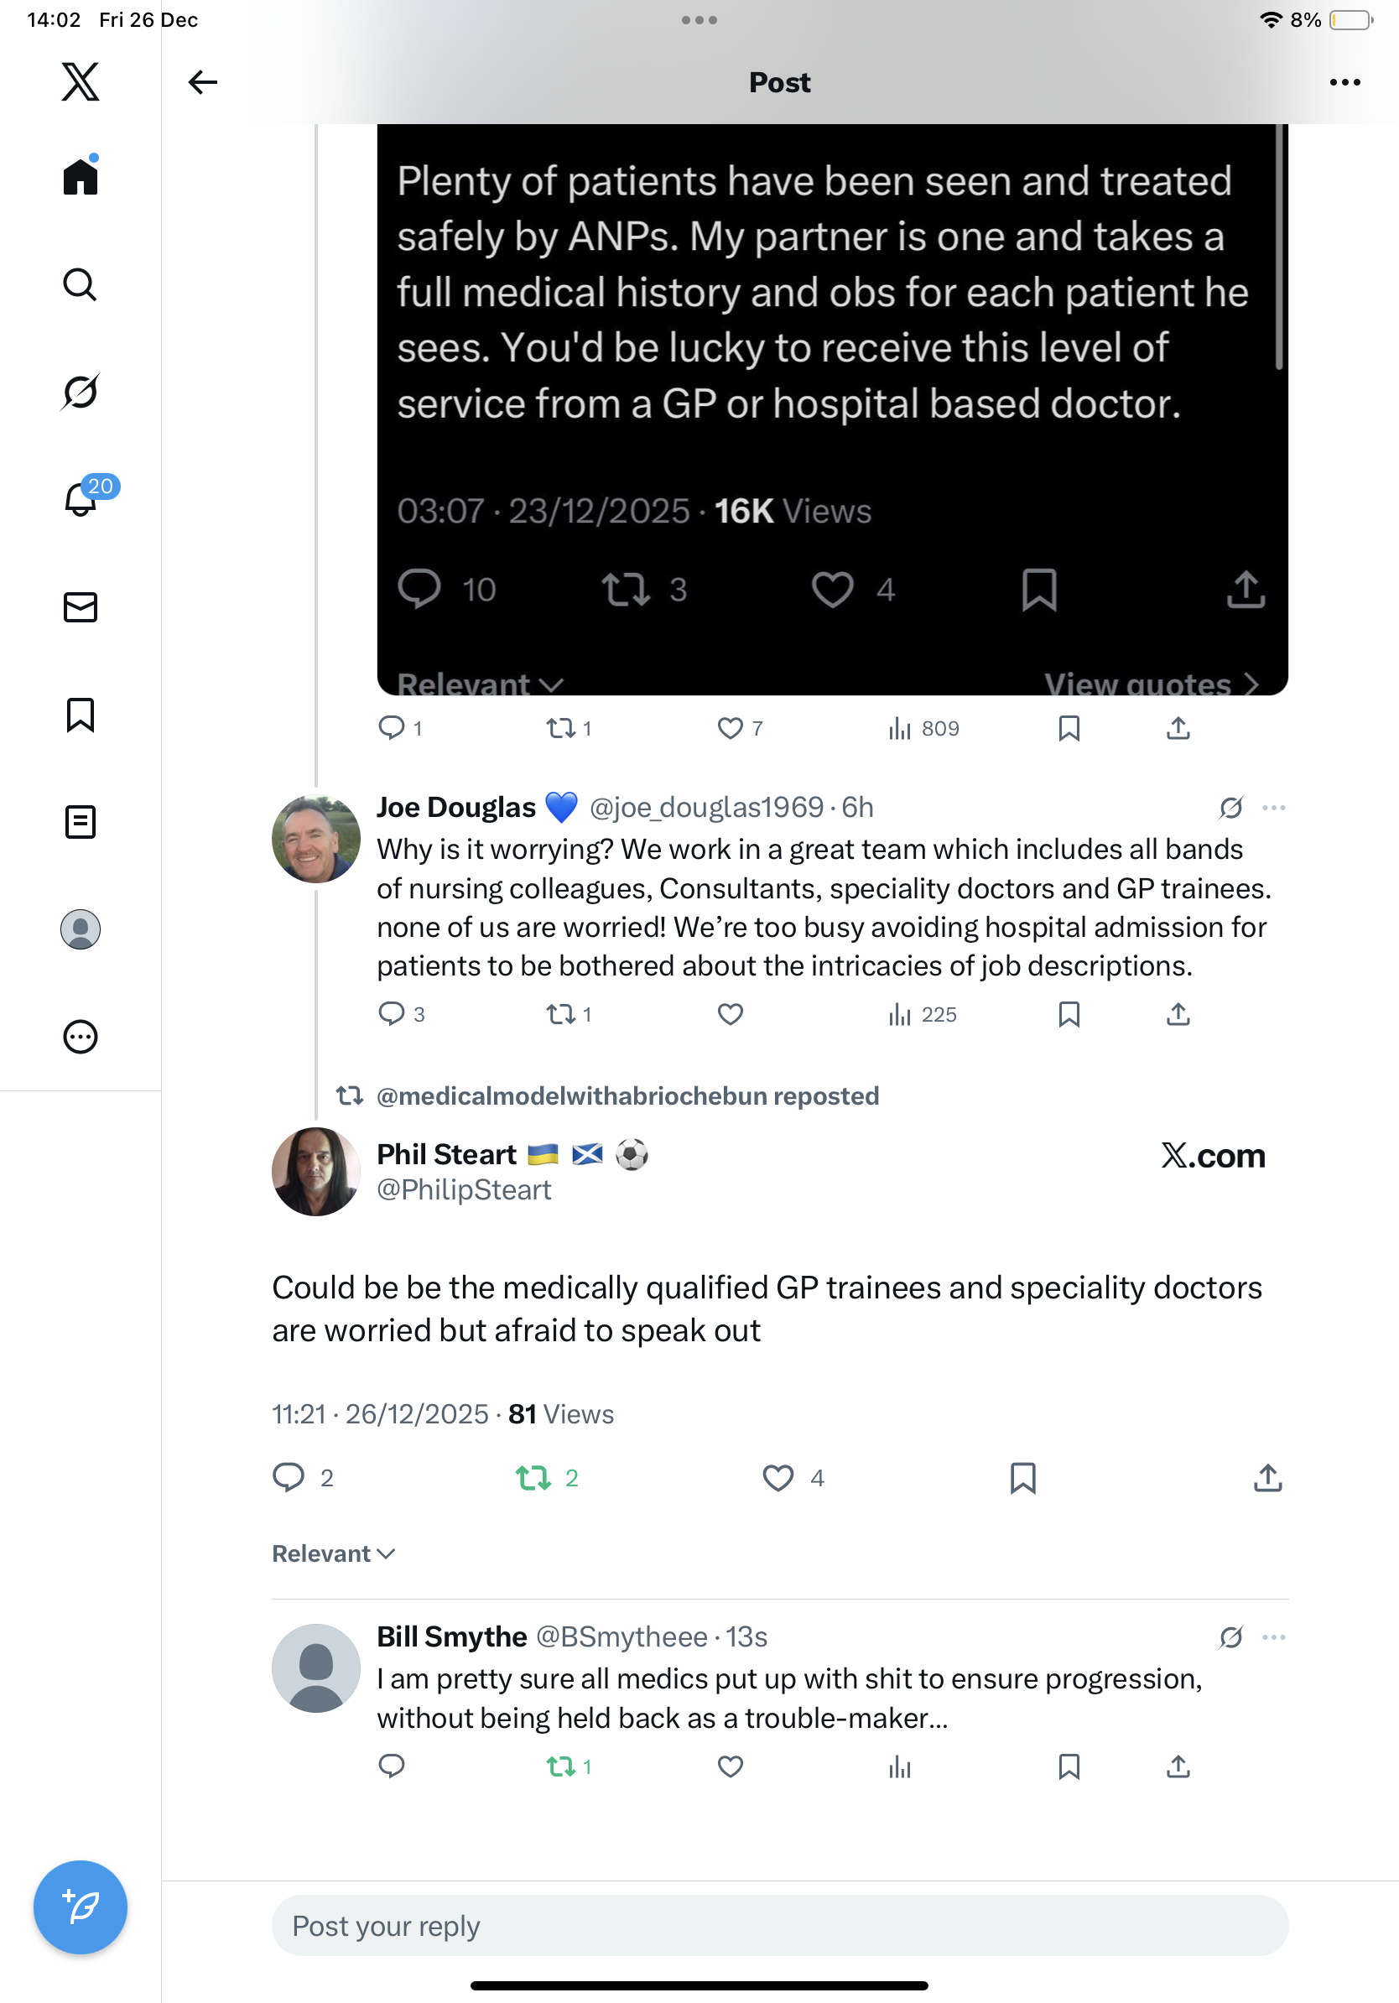Bookmark Phil Steart's main post
This screenshot has width=1399, height=2003.
coord(1022,1478)
